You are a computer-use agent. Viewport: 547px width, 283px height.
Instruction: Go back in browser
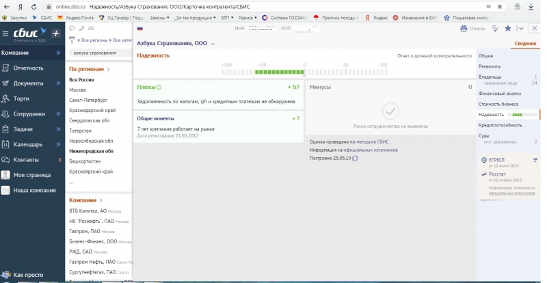(x=7, y=7)
